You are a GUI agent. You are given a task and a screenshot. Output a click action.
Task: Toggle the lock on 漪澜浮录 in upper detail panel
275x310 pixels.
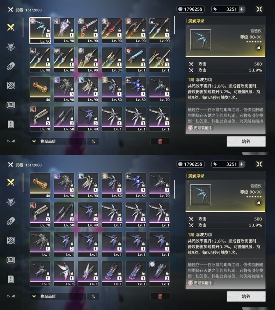click(259, 48)
